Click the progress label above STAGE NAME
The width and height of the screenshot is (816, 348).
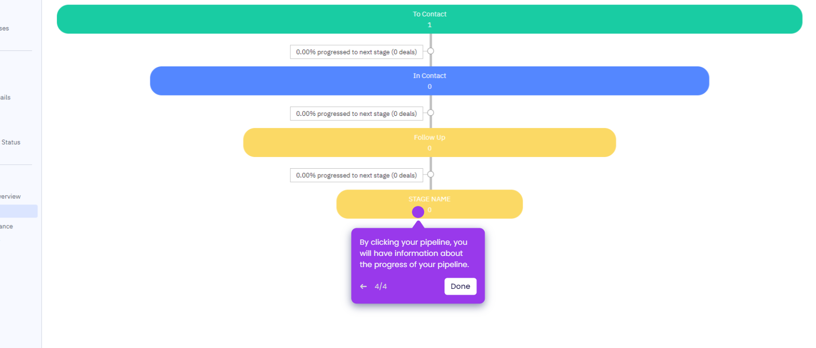click(357, 175)
